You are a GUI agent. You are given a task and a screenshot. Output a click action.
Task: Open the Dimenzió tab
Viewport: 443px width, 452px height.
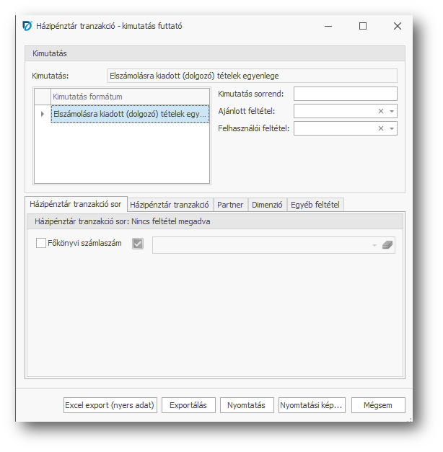pos(267,205)
